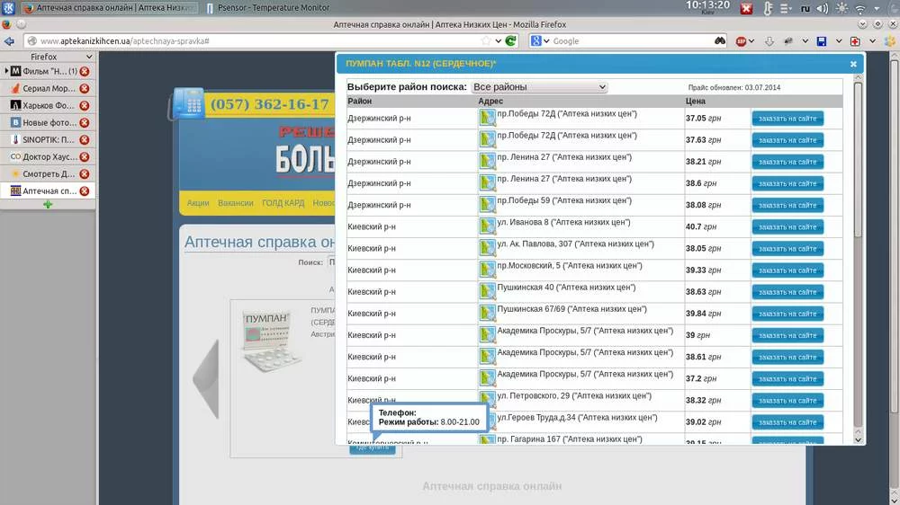Order on site at 39.02 грн price
Image resolution: width=900 pixels, height=505 pixels.
pyautogui.click(x=787, y=422)
